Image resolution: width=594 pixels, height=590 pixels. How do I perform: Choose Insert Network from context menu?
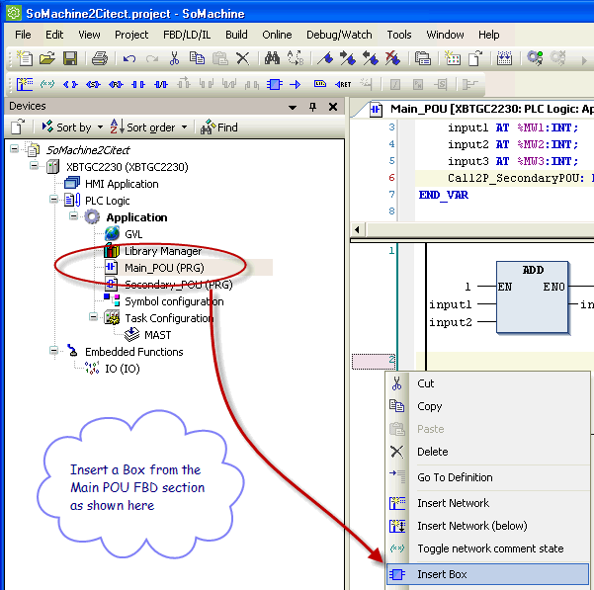pyautogui.click(x=488, y=503)
